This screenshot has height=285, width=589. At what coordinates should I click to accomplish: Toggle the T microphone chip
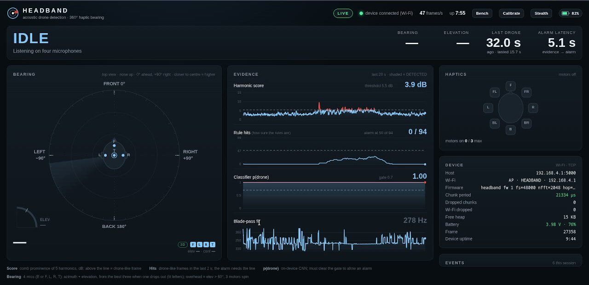pos(212,245)
